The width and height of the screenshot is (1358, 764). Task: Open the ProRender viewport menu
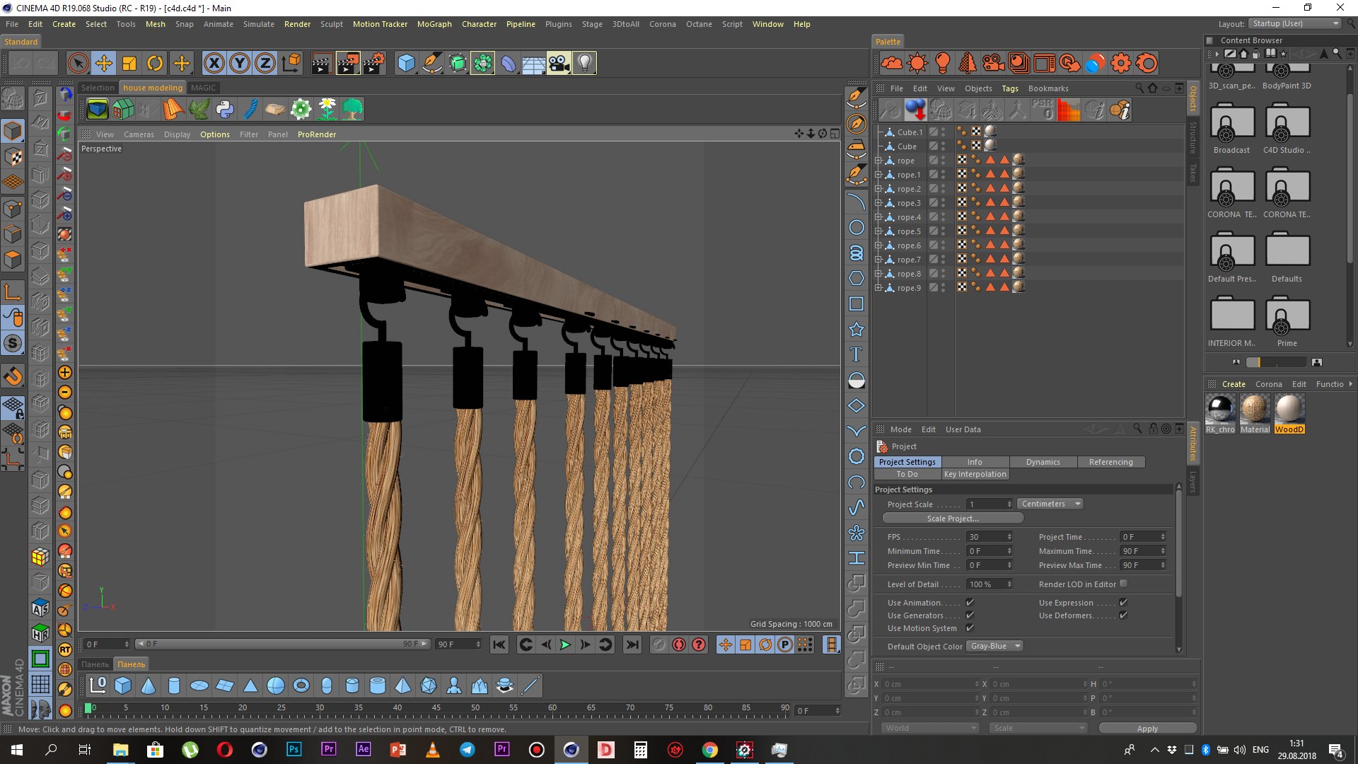click(x=317, y=134)
